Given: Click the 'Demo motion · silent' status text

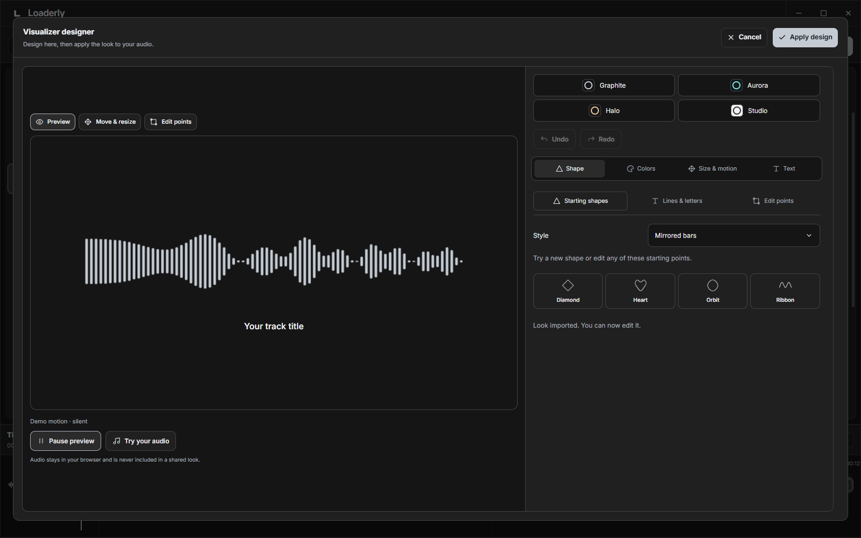Looking at the screenshot, I should [59, 422].
